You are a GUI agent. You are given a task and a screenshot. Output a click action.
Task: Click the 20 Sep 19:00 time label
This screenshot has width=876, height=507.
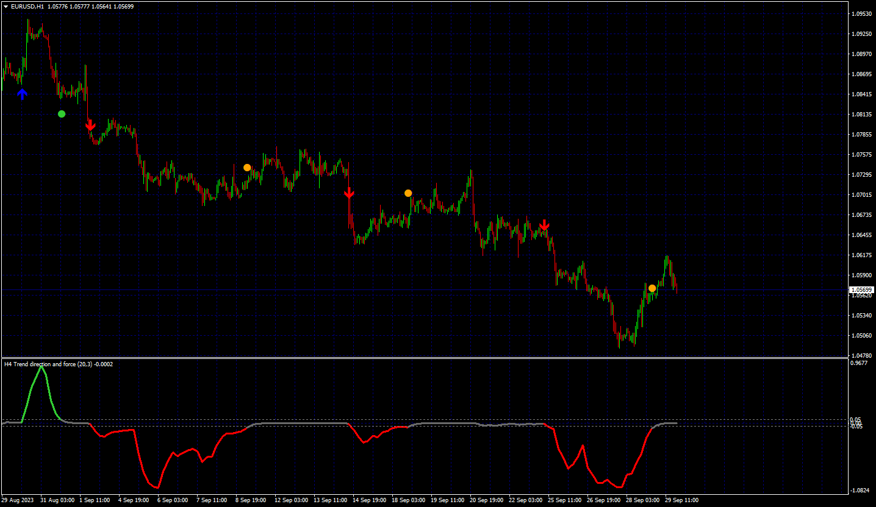(x=487, y=500)
